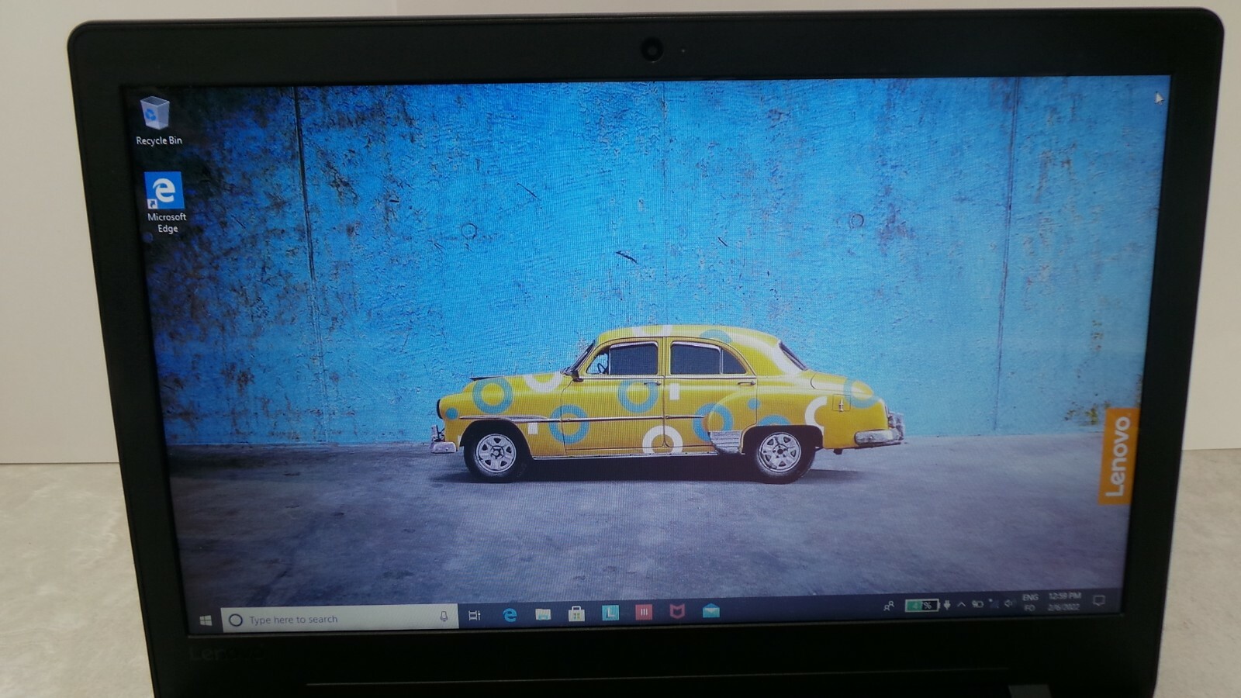Screen dimensions: 1241x698
Task: Click the ENG language indicator
Action: (1030, 597)
